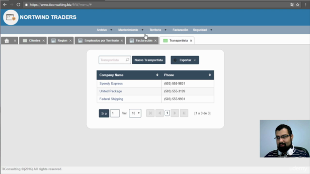Go to the first page of results
The width and height of the screenshot is (310, 174).
pyautogui.click(x=150, y=113)
